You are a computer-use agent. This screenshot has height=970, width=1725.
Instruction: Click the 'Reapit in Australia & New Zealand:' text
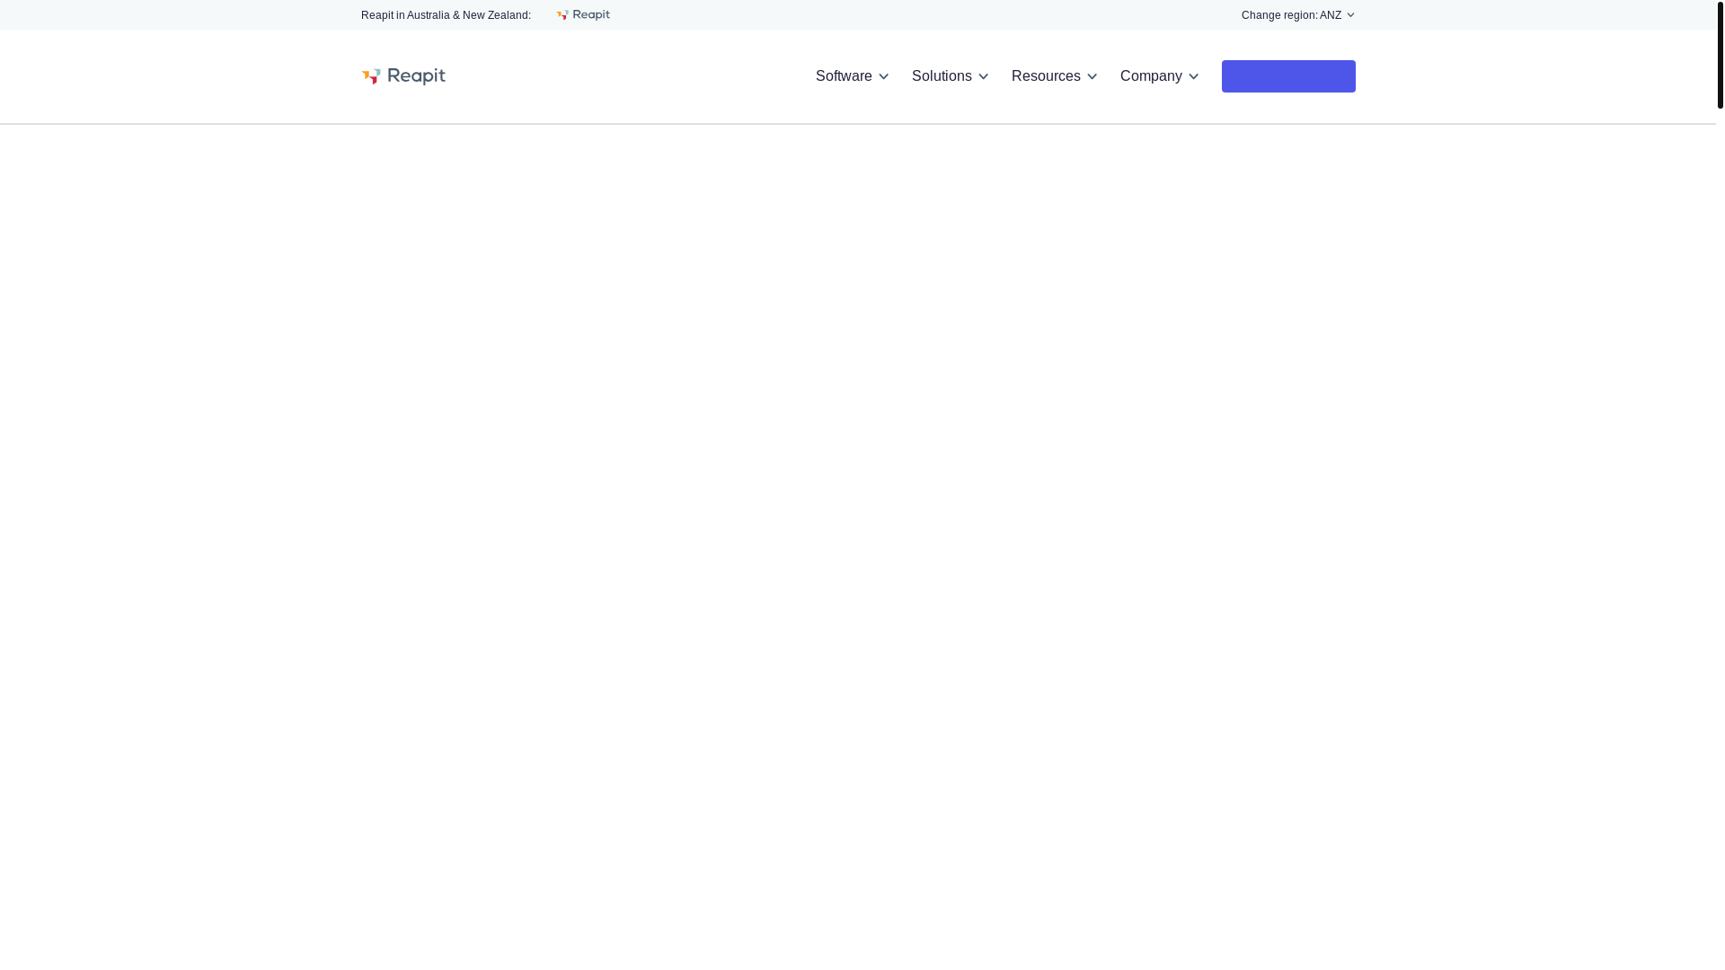(x=446, y=15)
